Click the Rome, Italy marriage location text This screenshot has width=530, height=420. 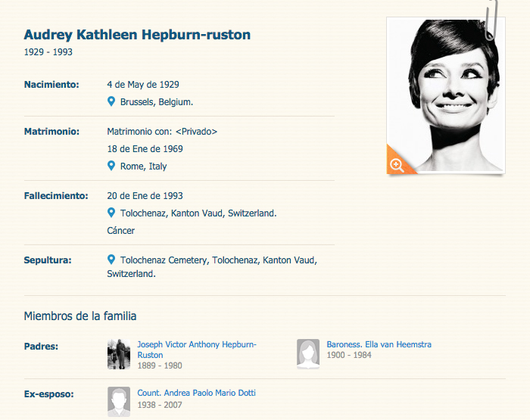pos(143,166)
